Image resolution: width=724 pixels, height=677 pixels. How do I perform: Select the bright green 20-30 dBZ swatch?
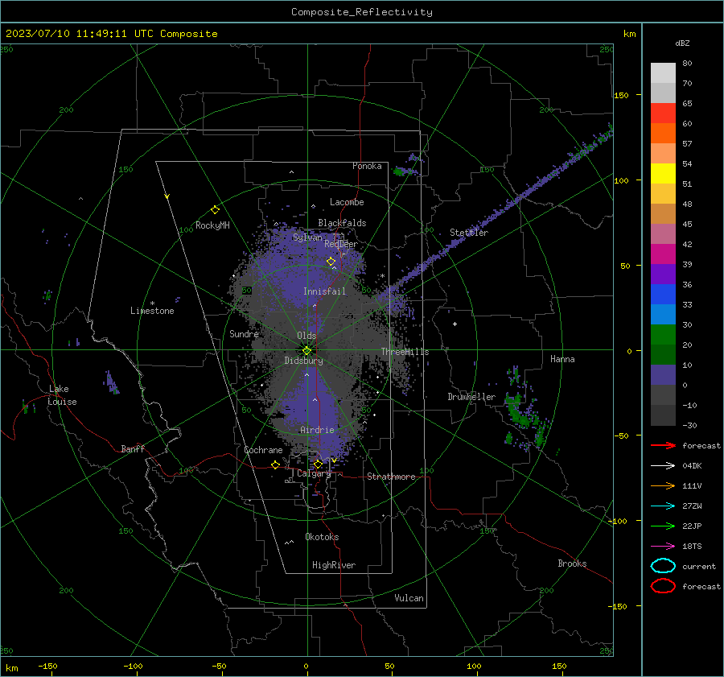[x=663, y=335]
